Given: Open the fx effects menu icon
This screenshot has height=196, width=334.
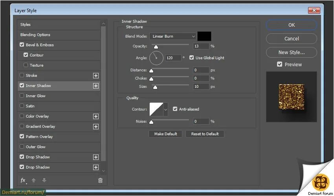Looking at the screenshot, I should (23, 180).
